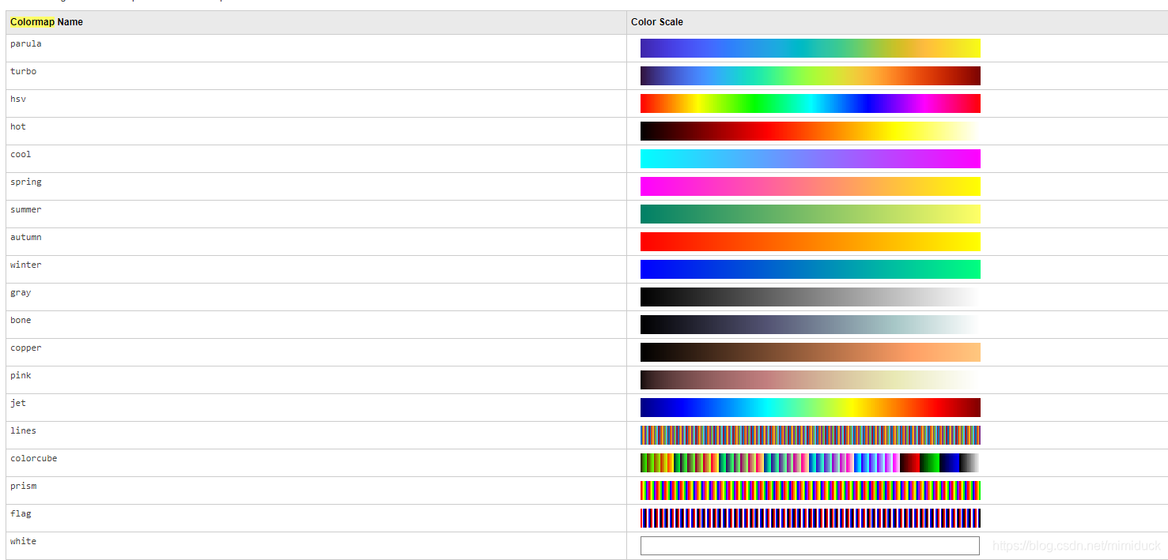This screenshot has height=560, width=1168.
Task: Click the white colormap empty swatch
Action: pos(810,545)
